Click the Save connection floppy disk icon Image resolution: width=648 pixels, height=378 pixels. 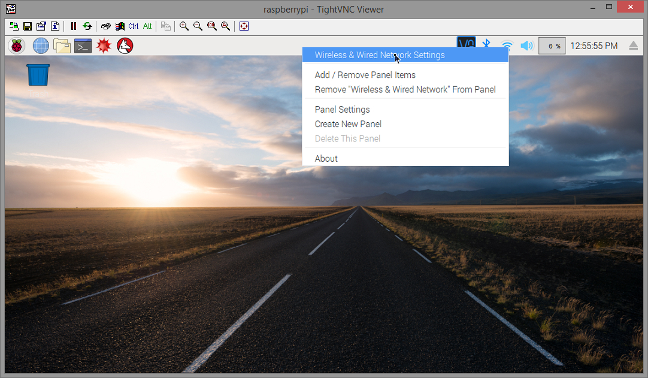pyautogui.click(x=28, y=26)
